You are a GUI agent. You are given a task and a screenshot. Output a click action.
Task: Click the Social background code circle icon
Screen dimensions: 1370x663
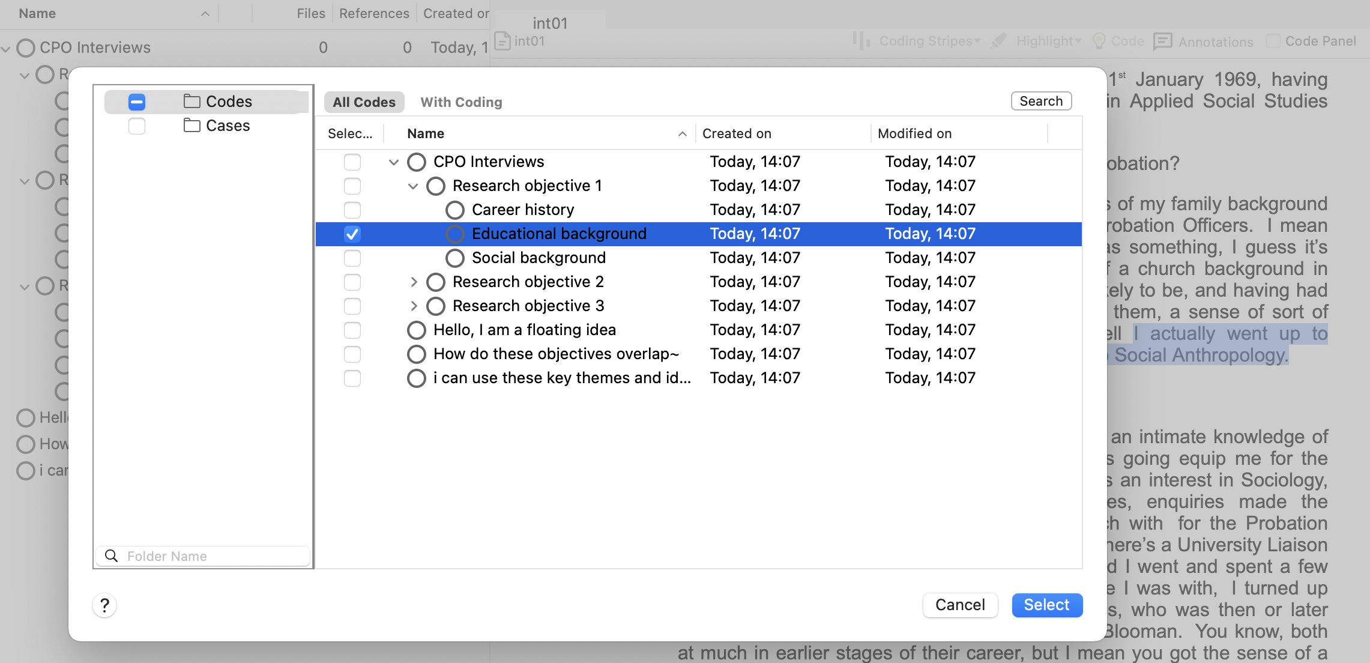pos(455,258)
